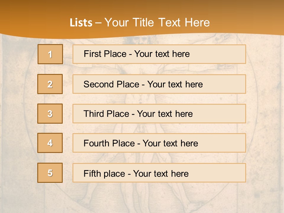The width and height of the screenshot is (284, 213).
Task: Select the "Your Title Text Here" title text
Action: point(157,22)
